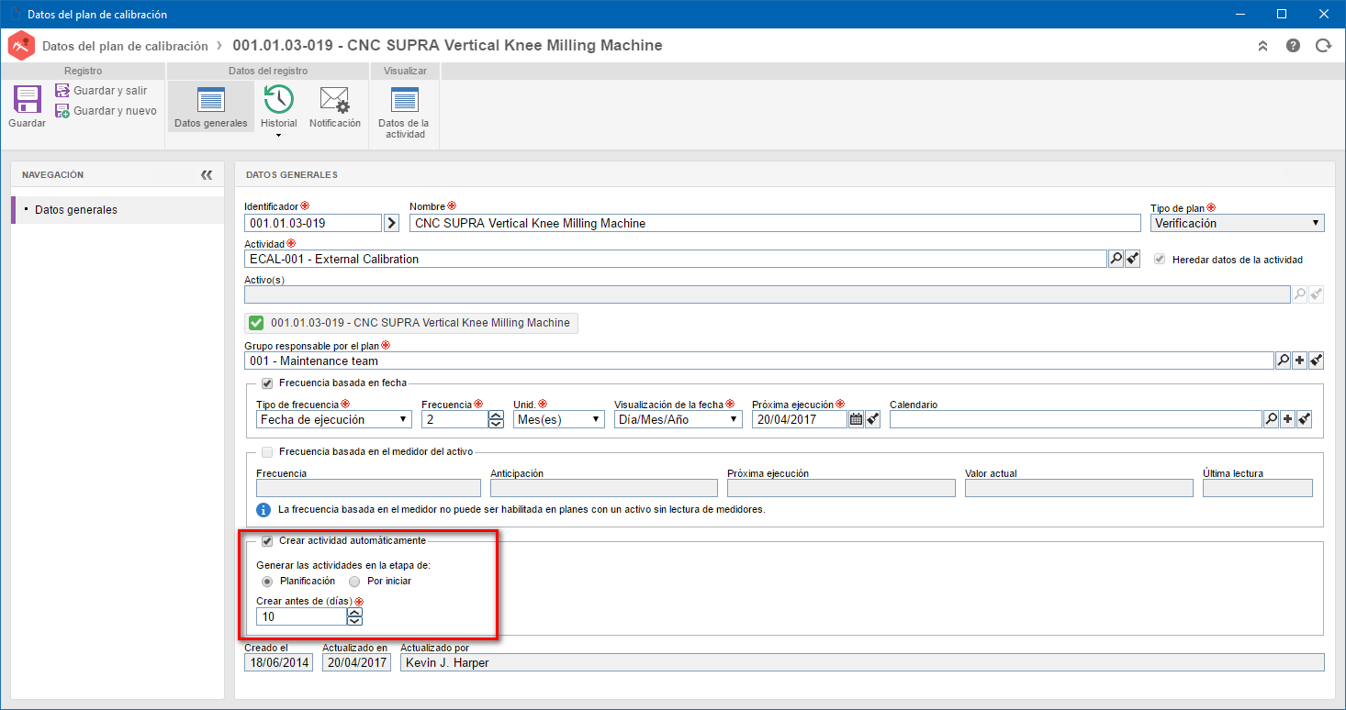The height and width of the screenshot is (710, 1346).
Task: Open Datos de la actividad icon
Action: click(404, 99)
